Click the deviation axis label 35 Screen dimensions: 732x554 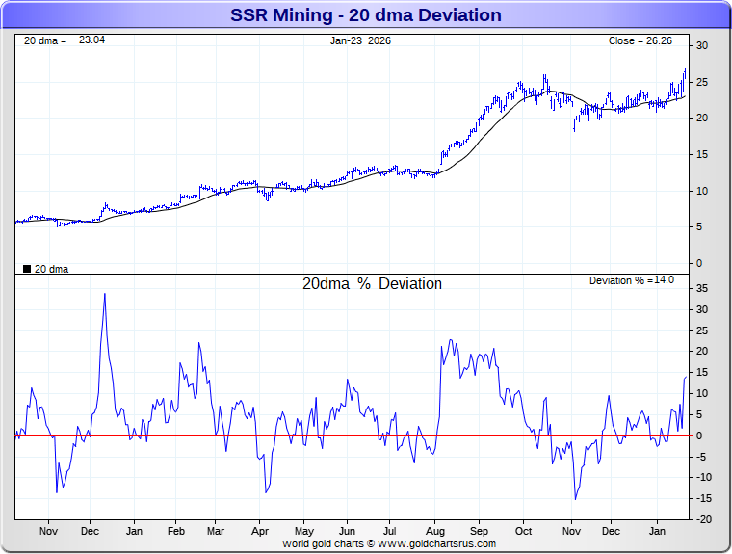(x=701, y=289)
